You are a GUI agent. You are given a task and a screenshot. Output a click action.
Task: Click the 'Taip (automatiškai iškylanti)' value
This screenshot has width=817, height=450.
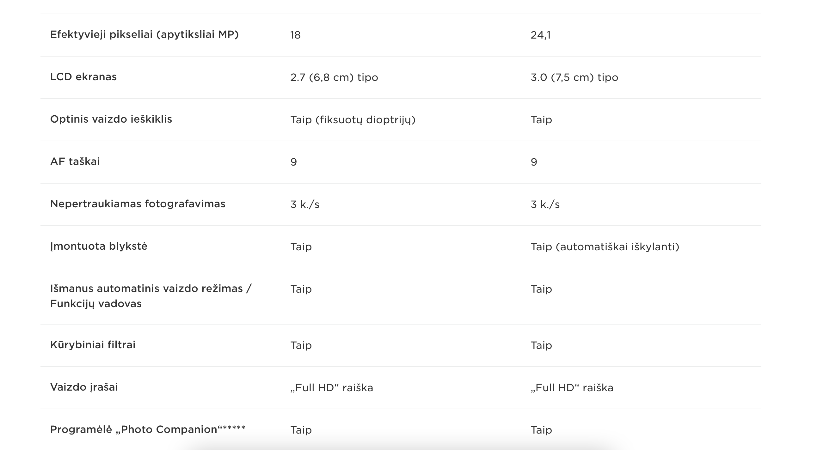pos(605,247)
